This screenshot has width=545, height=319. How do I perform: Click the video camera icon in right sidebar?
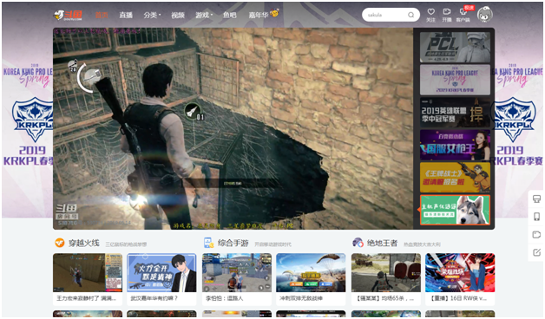536,235
